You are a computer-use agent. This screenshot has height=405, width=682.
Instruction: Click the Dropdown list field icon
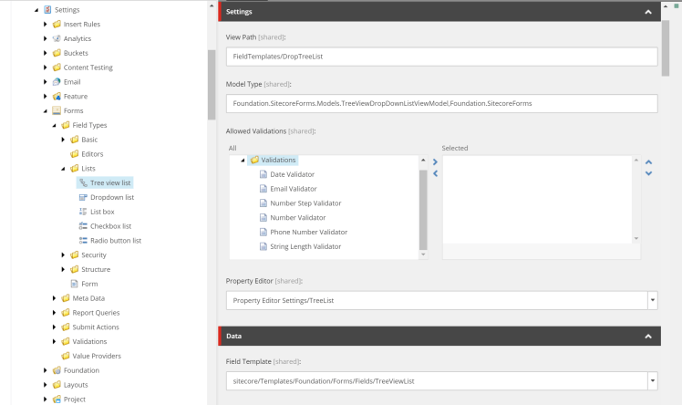point(83,197)
